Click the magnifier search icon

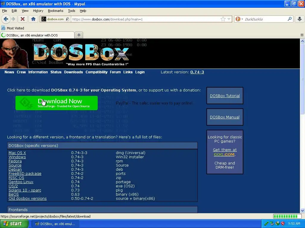(290, 19)
